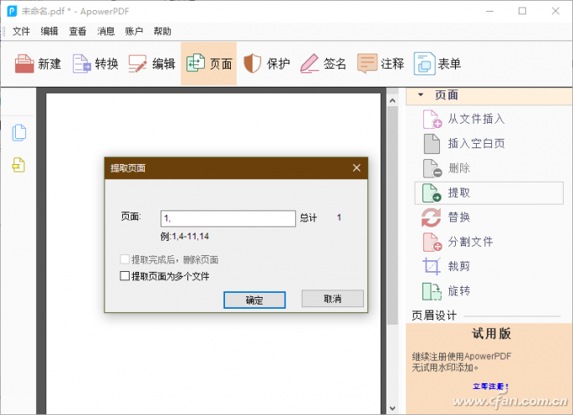Click 从文件插入 (Insert from file) icon

[432, 119]
